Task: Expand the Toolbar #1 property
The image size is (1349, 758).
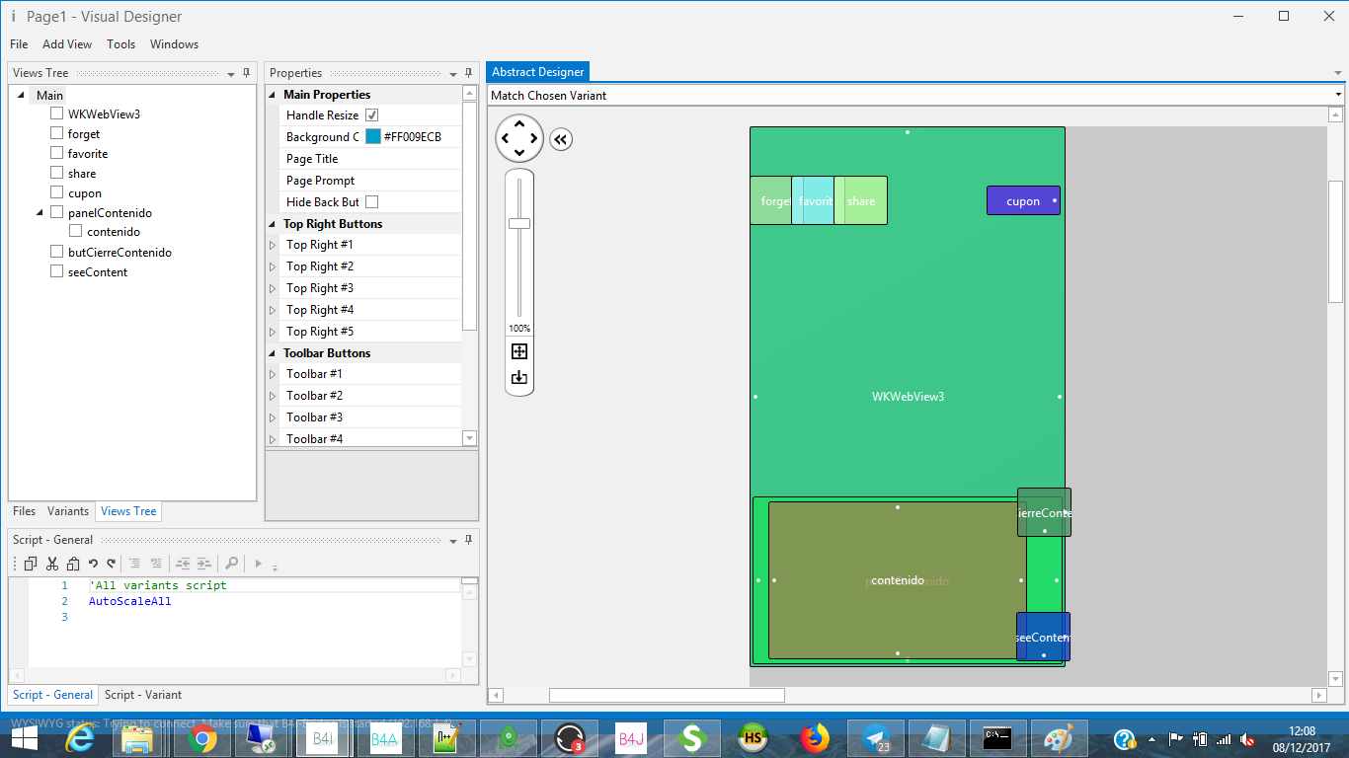Action: coord(274,374)
